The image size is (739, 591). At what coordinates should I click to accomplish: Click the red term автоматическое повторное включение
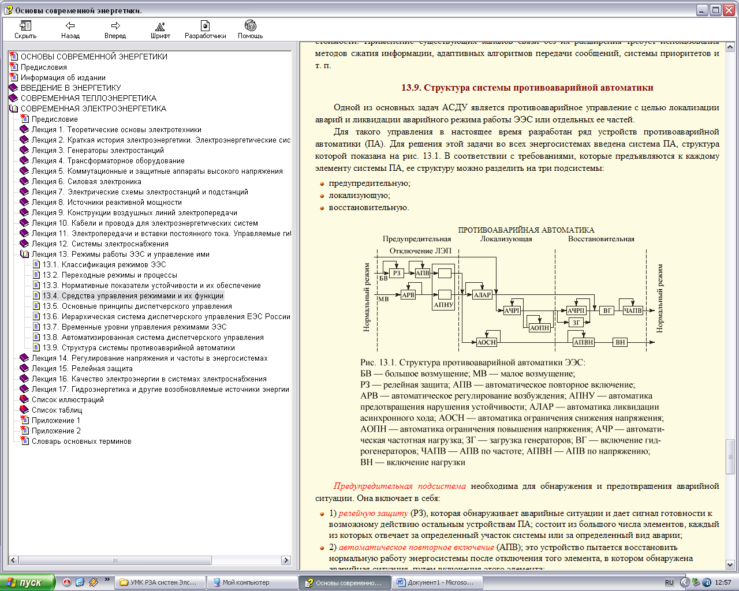416,547
